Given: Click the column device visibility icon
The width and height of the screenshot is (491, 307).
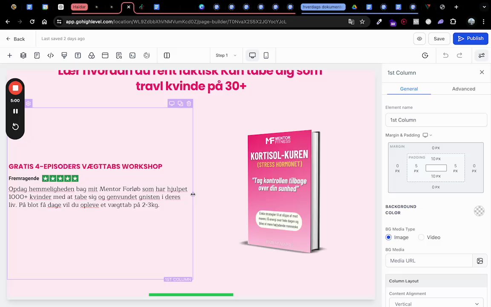Looking at the screenshot, I should [x=172, y=103].
